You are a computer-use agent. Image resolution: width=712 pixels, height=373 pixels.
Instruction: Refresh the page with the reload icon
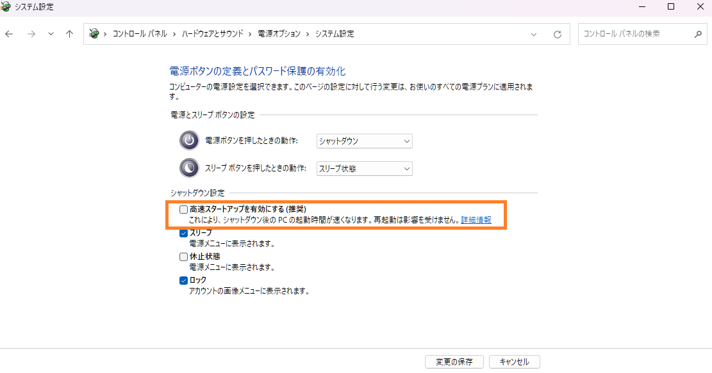(x=558, y=35)
